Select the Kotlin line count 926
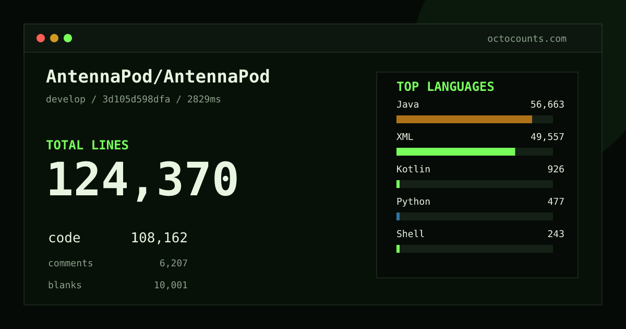Screen dimensions: 626x329 (x=556, y=169)
